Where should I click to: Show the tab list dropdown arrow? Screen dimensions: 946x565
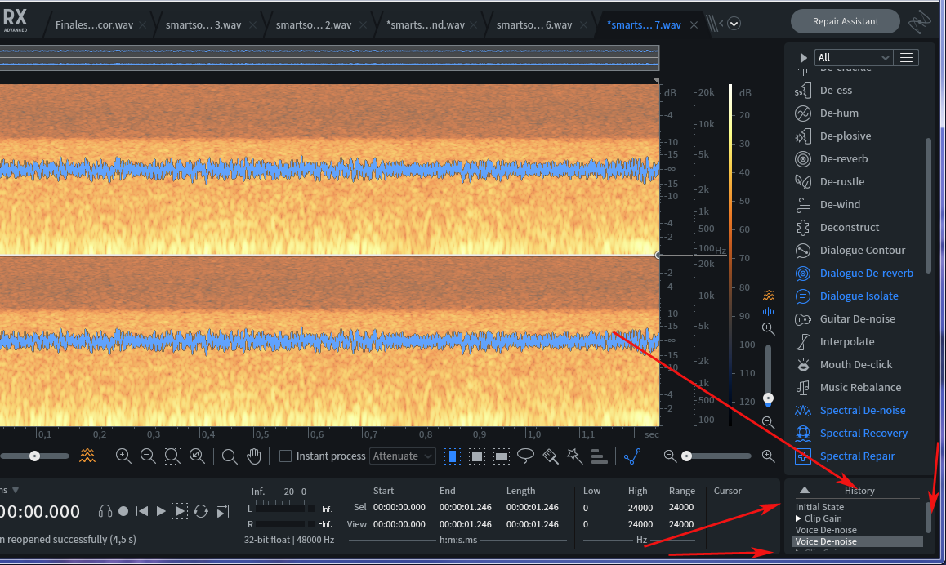tap(734, 24)
